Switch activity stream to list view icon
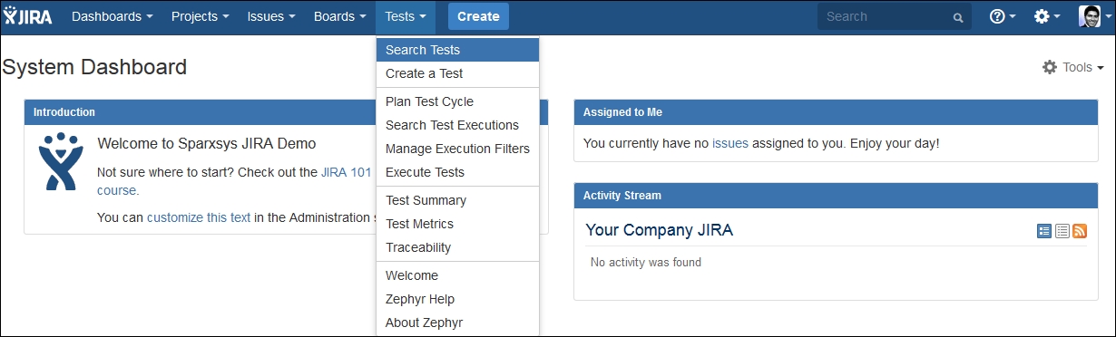This screenshot has width=1116, height=337. tap(1062, 231)
